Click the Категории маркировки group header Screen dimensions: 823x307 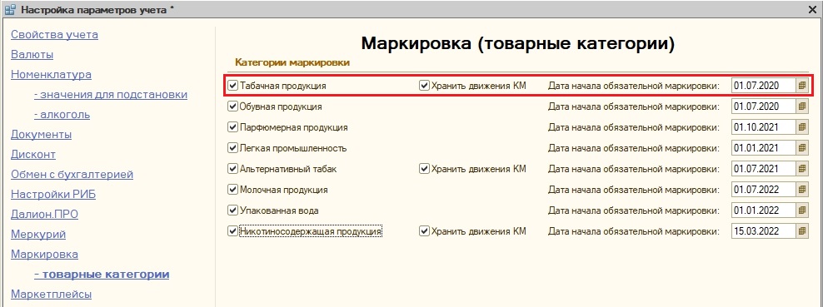pos(292,63)
